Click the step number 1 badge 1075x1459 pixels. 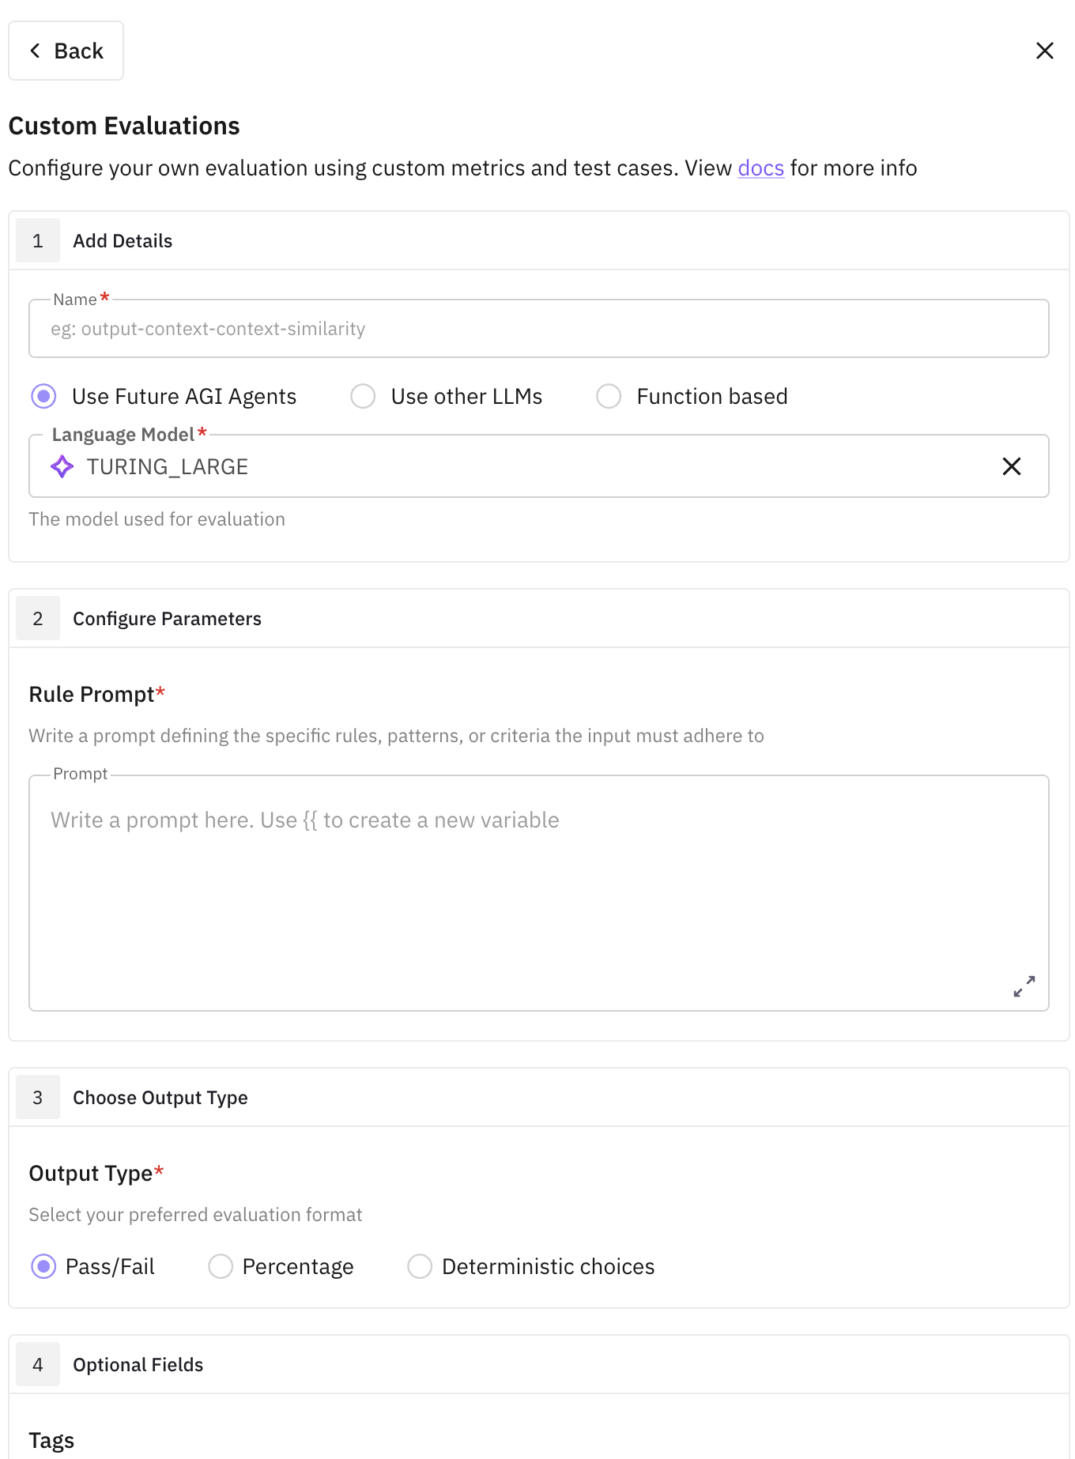coord(38,241)
